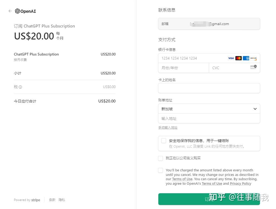Click the 手动输入地址 link
Image resolution: width=276 pixels, height=209 pixels.
pos(168,127)
